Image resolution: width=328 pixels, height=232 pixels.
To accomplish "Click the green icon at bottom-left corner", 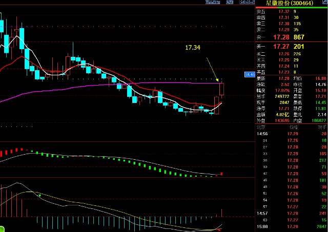I will (x=2, y=229).
